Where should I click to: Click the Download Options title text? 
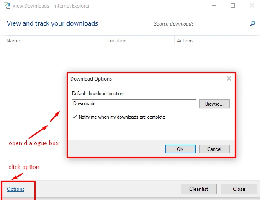(91, 79)
